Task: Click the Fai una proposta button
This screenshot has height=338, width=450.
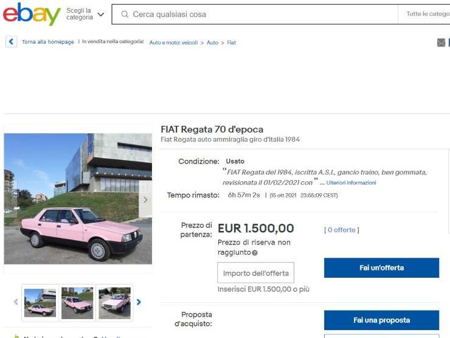Action: point(381,320)
